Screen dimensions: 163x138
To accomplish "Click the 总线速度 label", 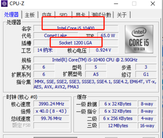I will (21, 119).
